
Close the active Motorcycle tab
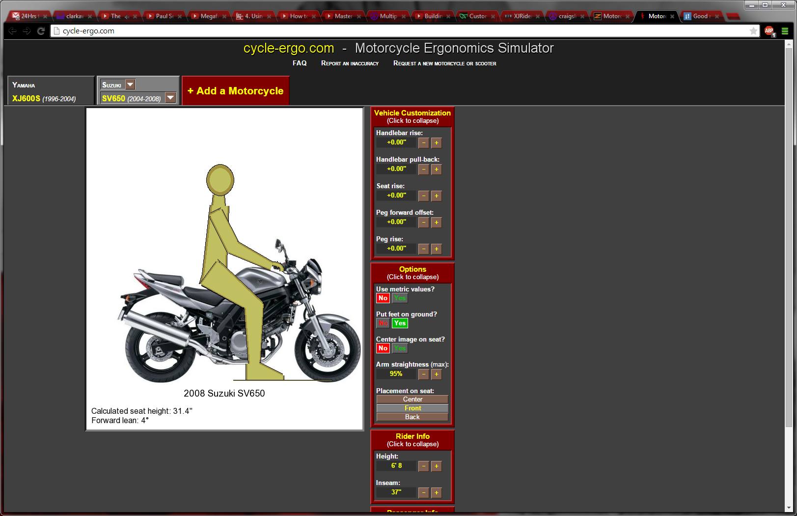(672, 16)
